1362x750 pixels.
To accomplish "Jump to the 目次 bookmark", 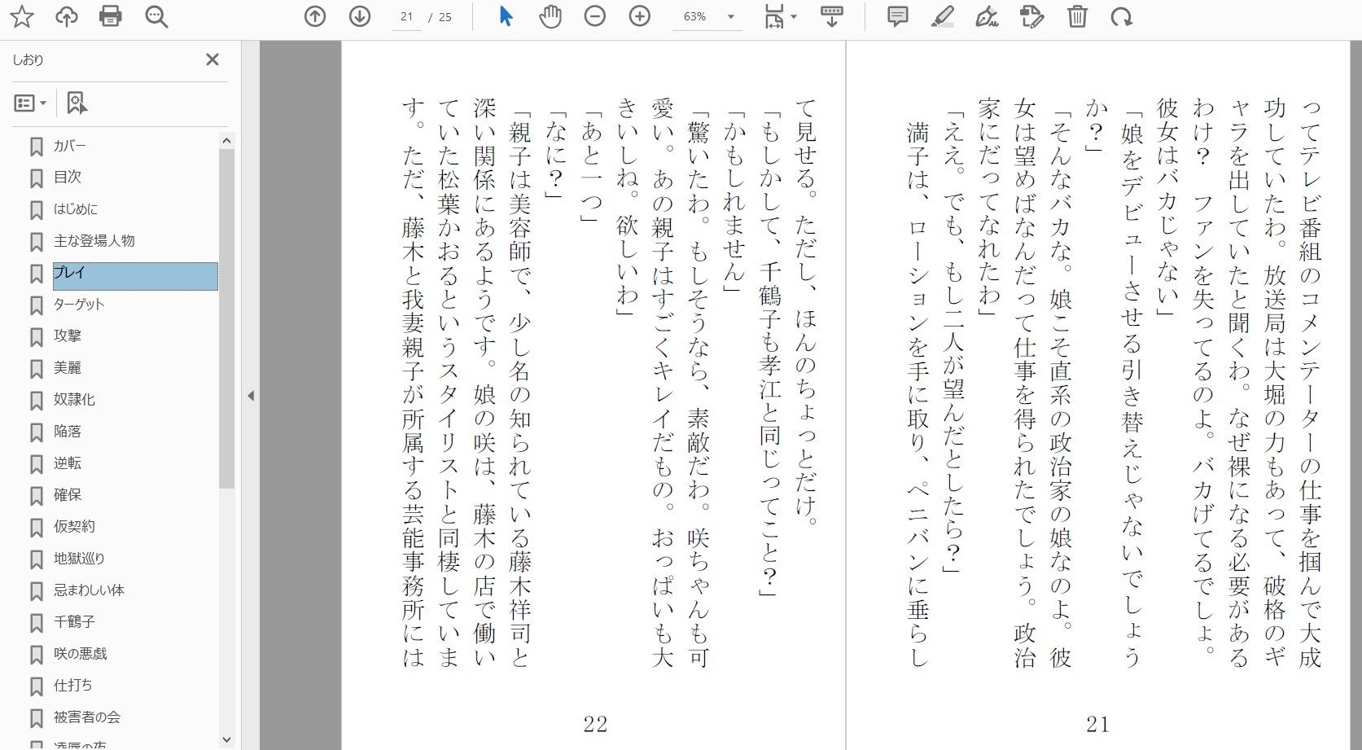I will (67, 177).
